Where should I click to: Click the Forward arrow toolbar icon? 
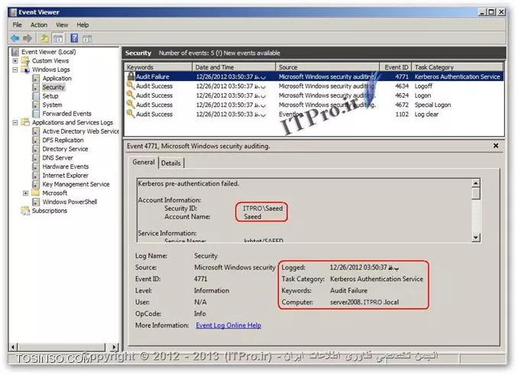click(28, 38)
